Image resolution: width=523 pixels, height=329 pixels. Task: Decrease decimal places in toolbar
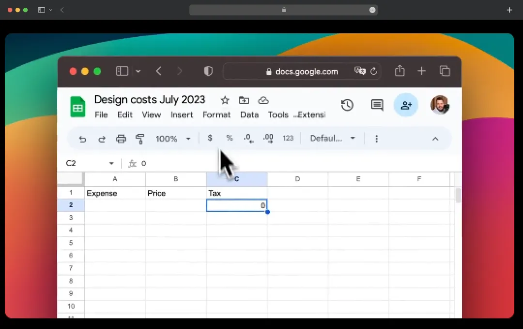coord(248,138)
